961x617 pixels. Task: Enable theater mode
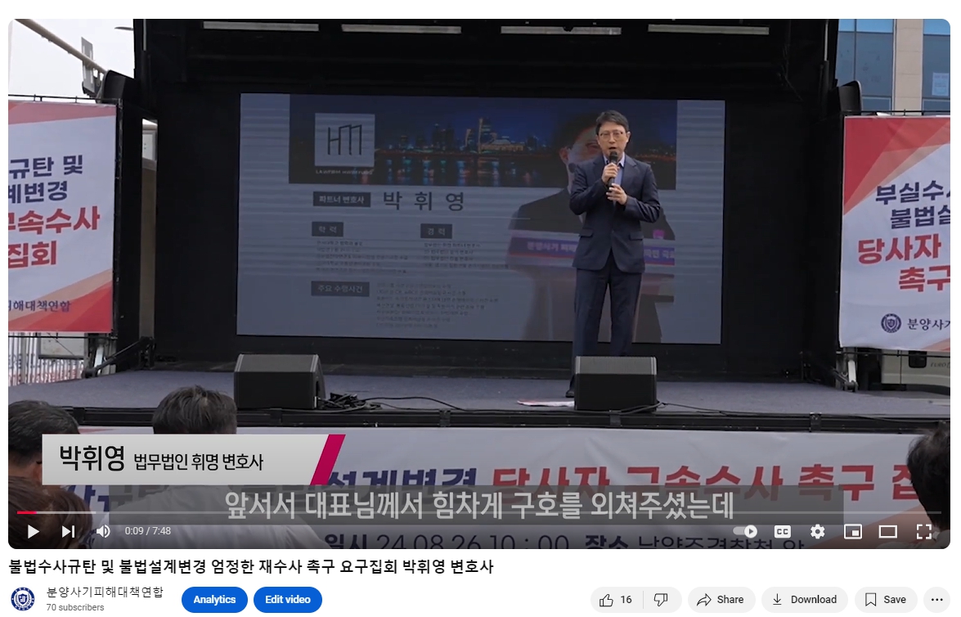tap(888, 531)
